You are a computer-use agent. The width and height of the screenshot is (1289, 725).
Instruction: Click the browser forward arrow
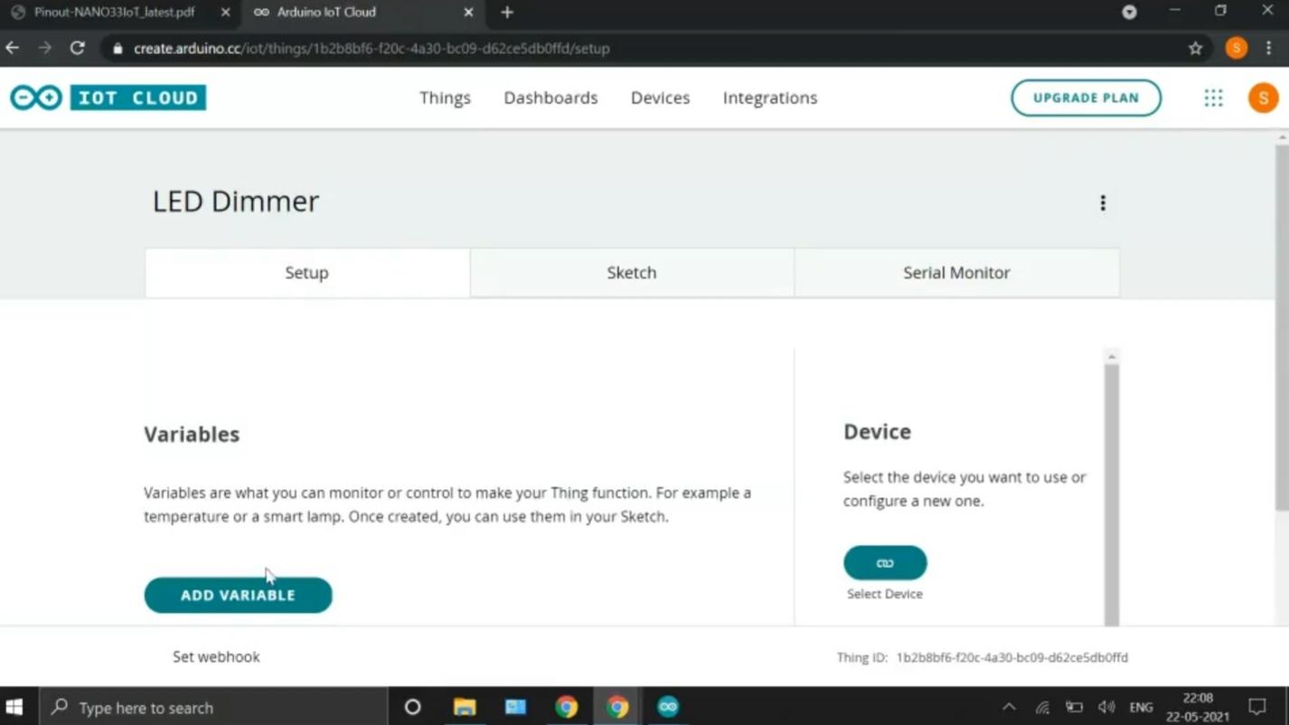45,48
